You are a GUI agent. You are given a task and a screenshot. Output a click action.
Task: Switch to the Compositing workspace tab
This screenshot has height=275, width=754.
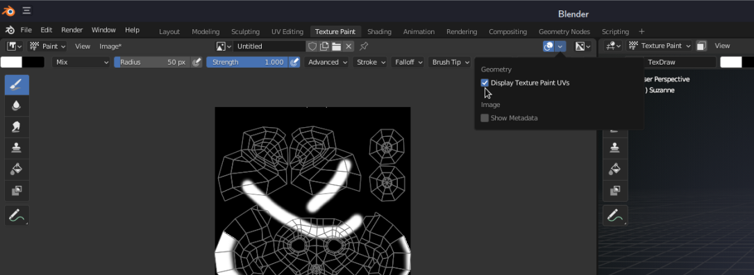pyautogui.click(x=508, y=32)
